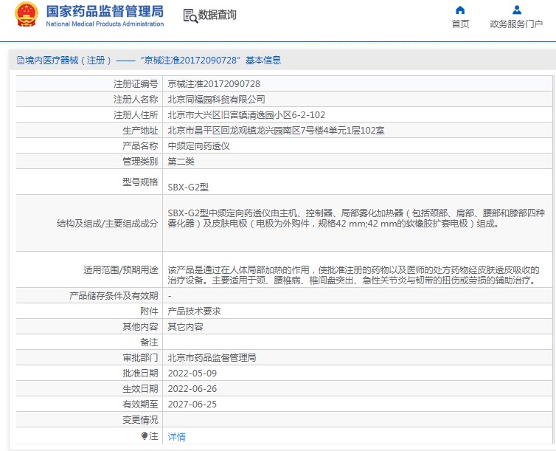
Task: Click 生产地址 label
Action: (140, 131)
